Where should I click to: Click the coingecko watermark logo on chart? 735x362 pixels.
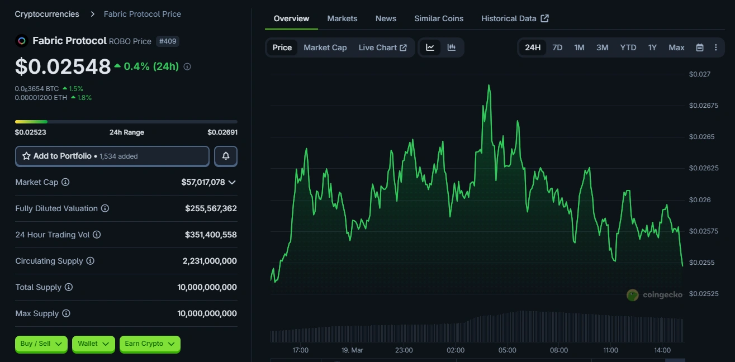click(633, 295)
